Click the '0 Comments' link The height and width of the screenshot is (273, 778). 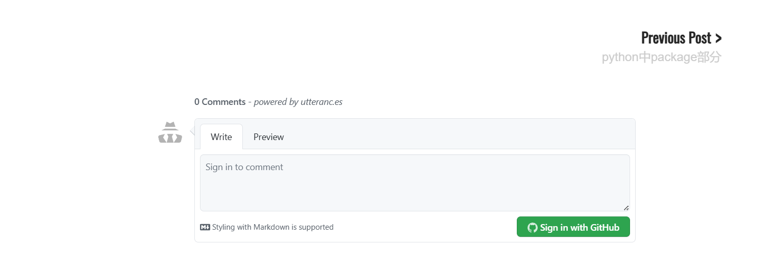pos(220,102)
